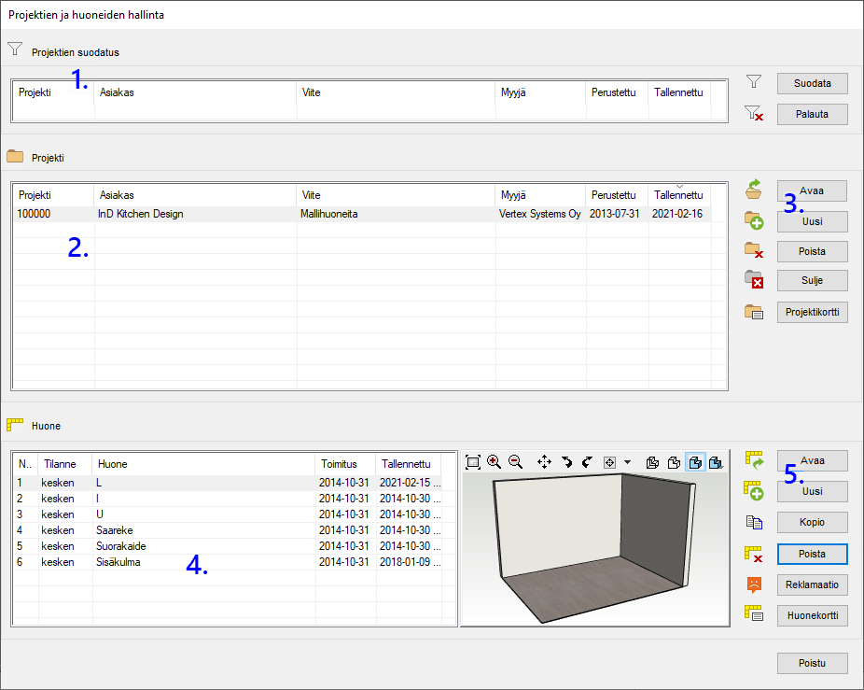Image resolution: width=864 pixels, height=690 pixels.
Task: Click the new project folder-plus icon
Action: tap(754, 221)
